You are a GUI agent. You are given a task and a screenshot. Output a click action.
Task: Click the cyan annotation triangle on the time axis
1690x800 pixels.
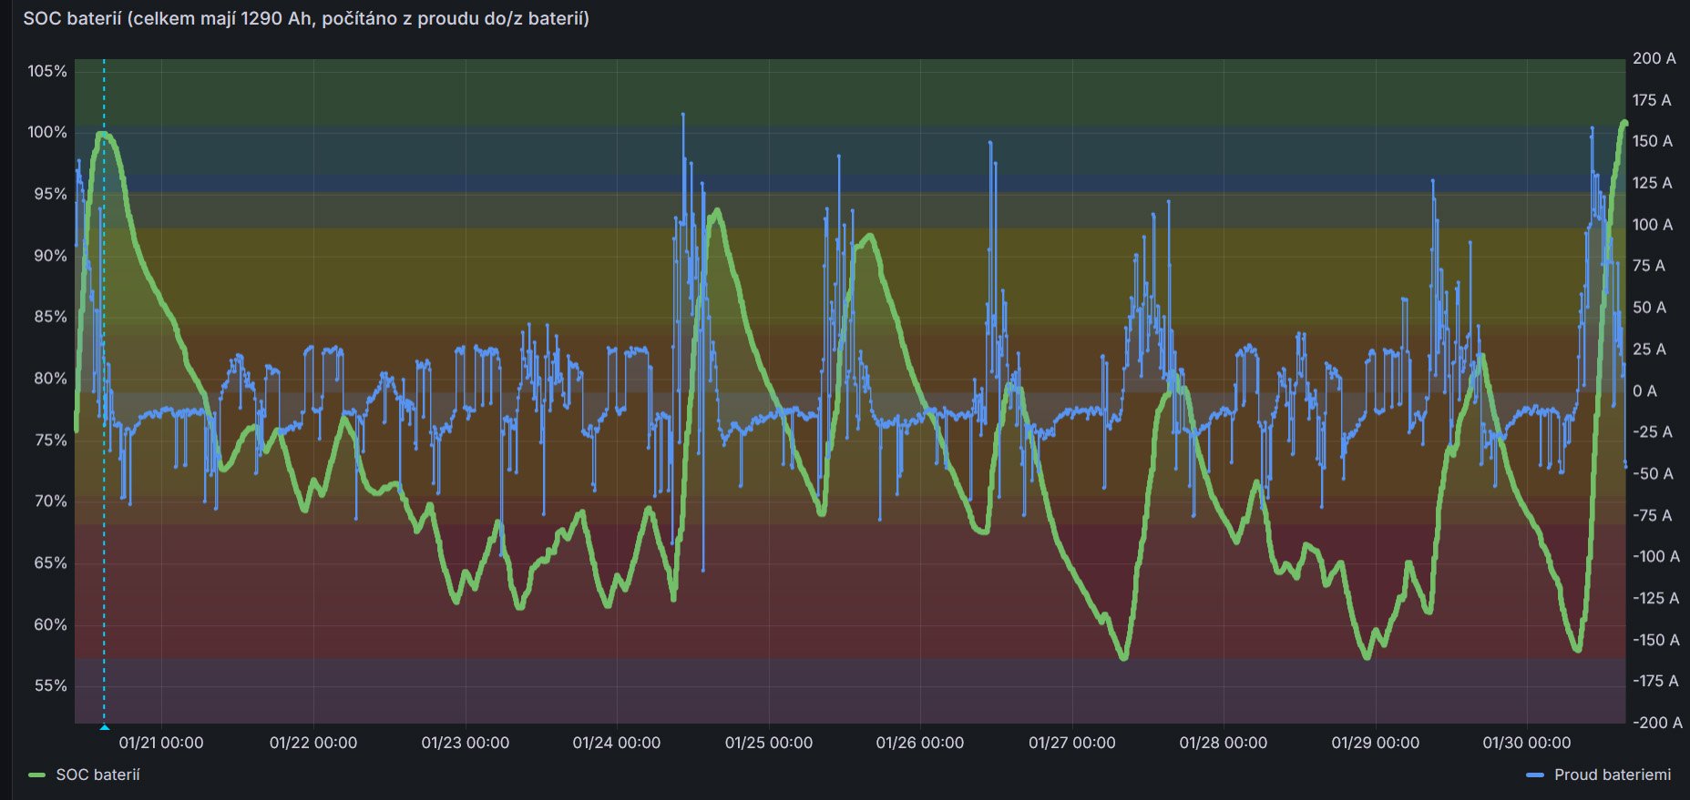104,727
